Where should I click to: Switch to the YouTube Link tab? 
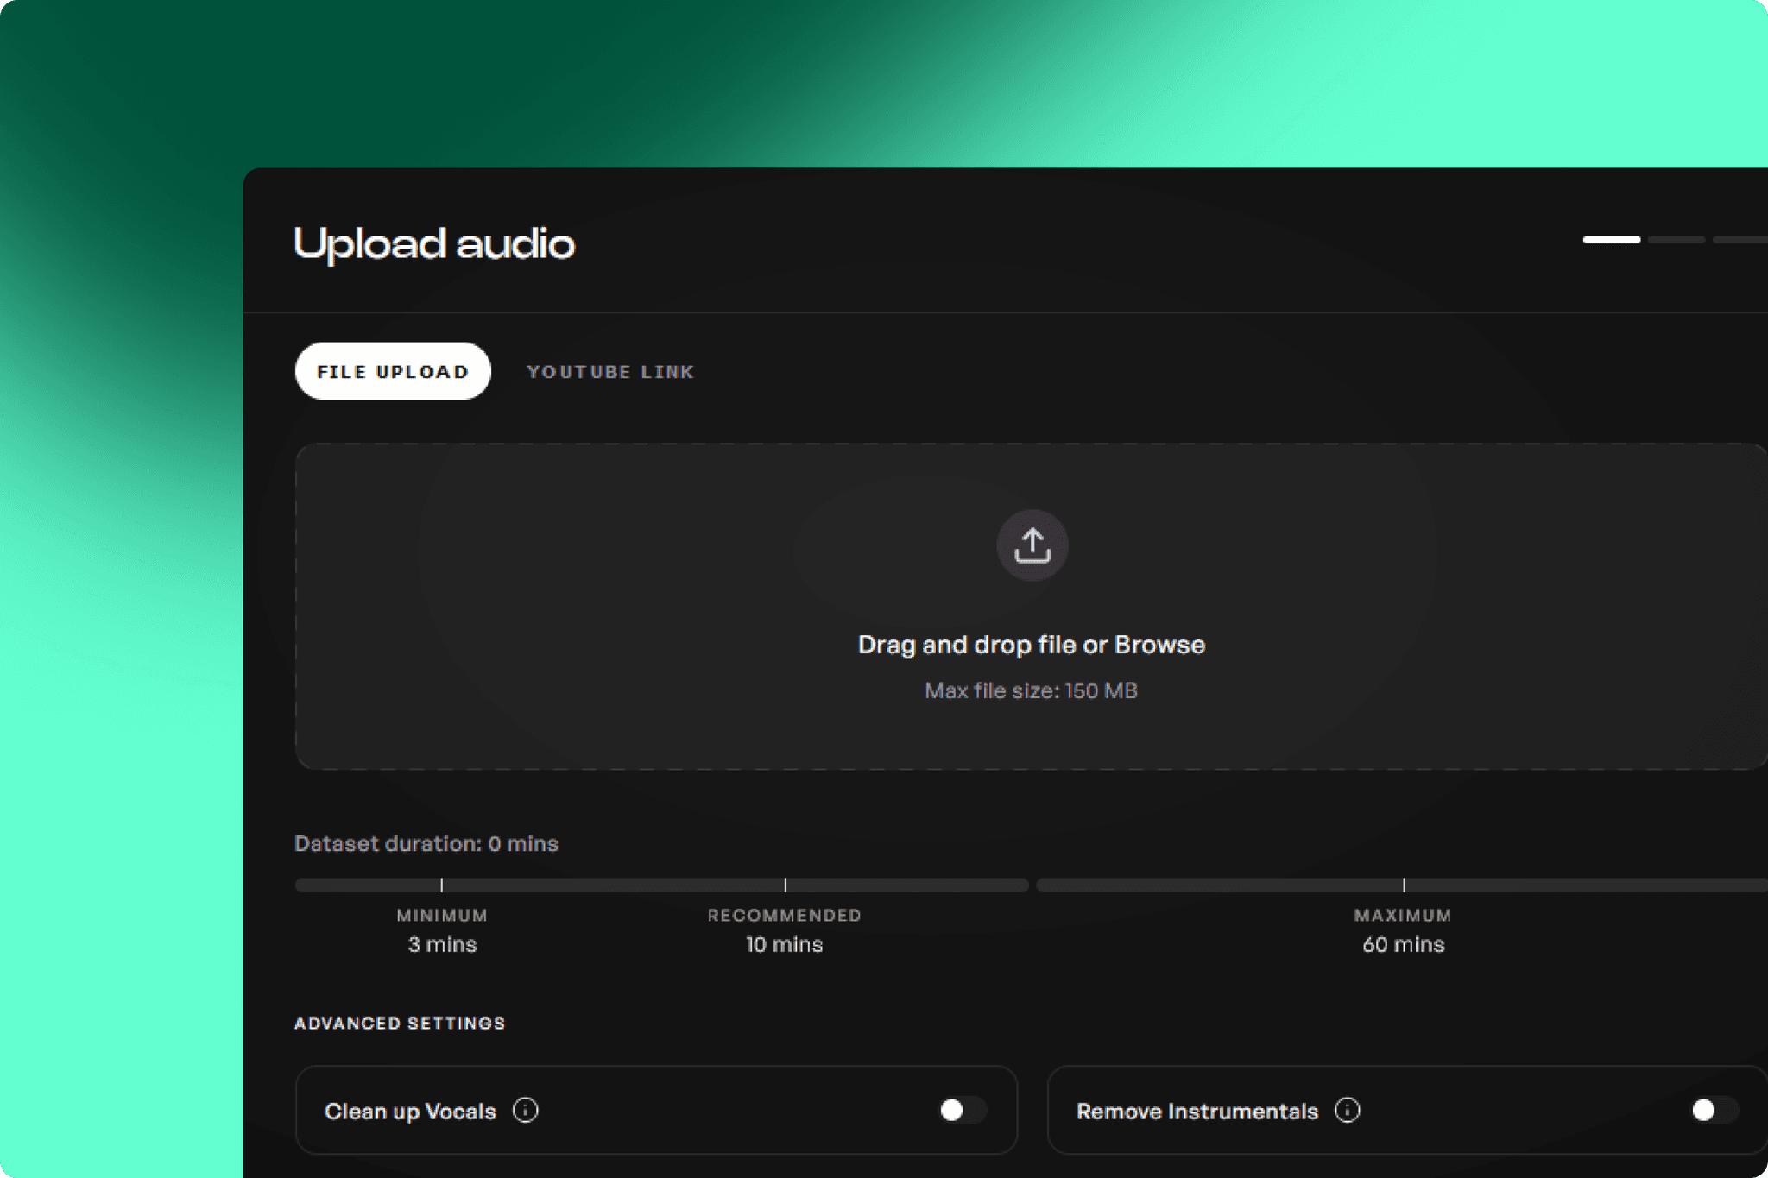pos(610,371)
